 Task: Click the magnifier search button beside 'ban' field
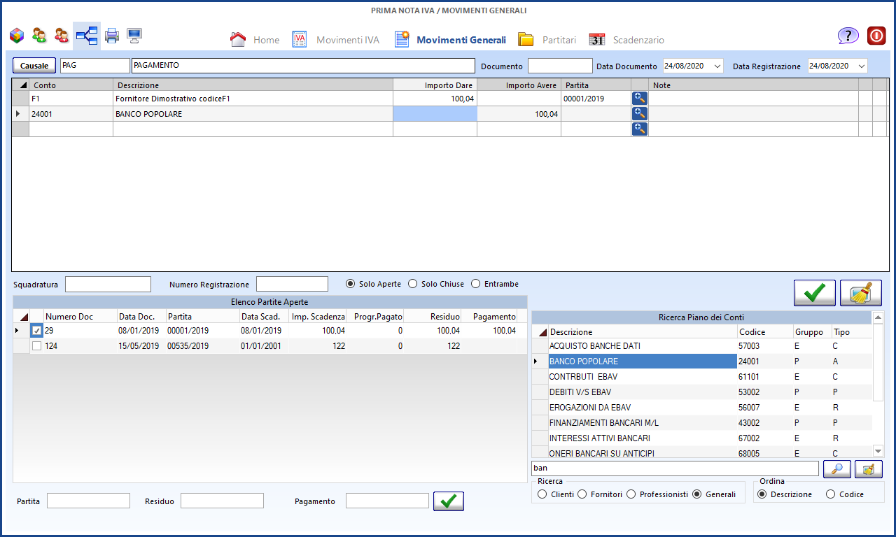tap(837, 468)
